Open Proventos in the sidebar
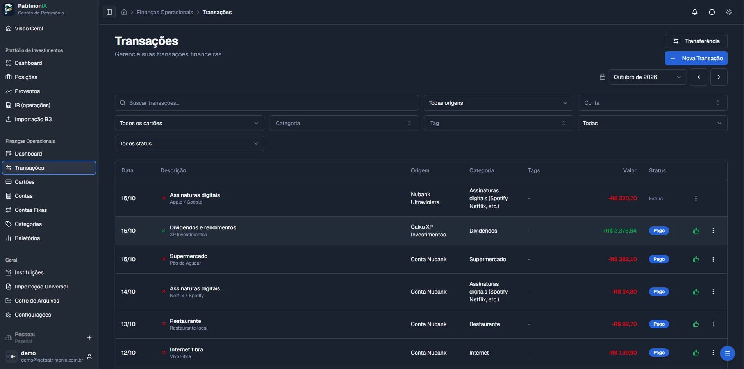 (x=49, y=91)
